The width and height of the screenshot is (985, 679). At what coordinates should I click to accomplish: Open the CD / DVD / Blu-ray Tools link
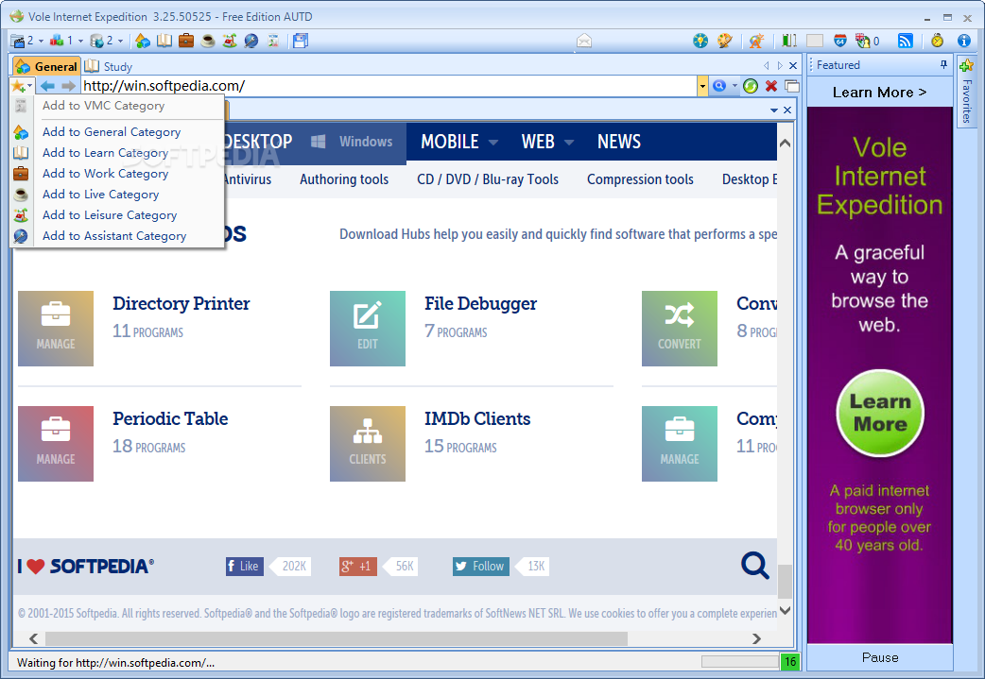(x=488, y=179)
